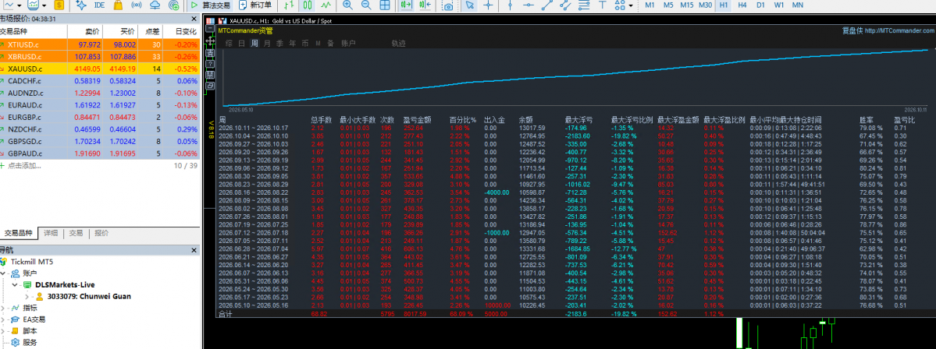
Task: Select EURGBP.c symbol row
Action: (98, 117)
